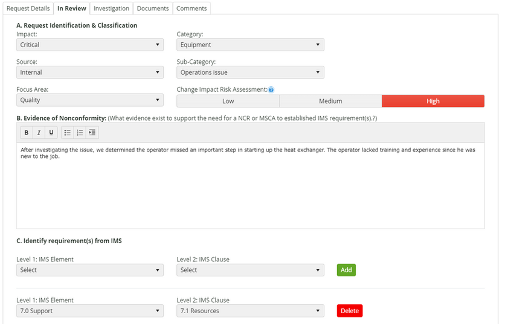508x324 pixels.
Task: Delete the 7.0 Support requirement row
Action: coord(350,311)
